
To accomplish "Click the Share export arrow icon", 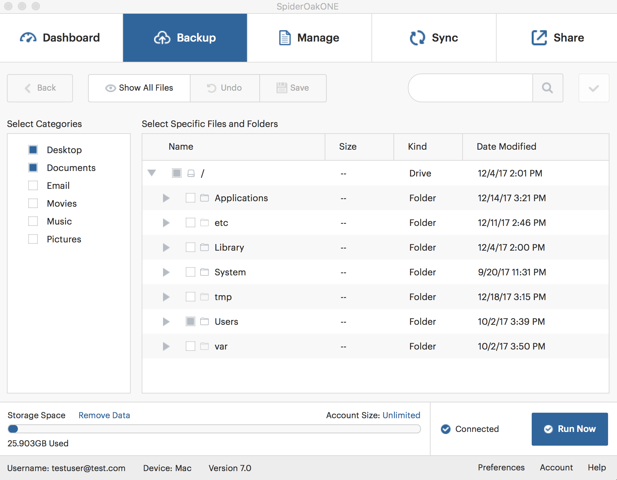I will point(539,38).
